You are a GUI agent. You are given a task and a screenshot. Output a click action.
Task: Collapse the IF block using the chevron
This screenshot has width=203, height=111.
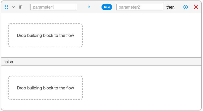tap(14, 7)
